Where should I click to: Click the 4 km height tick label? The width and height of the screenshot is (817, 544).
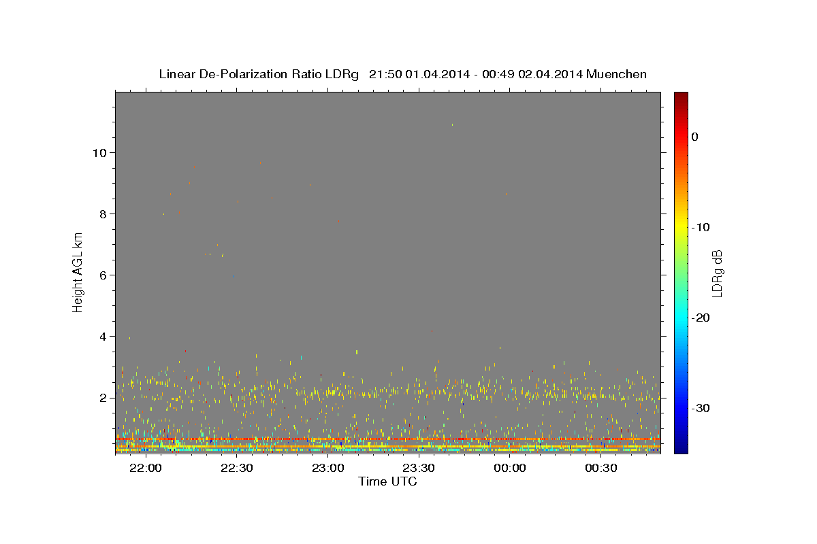(103, 336)
